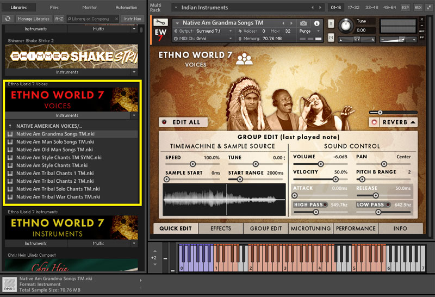Enable the HIGH PASS filter
The width and height of the screenshot is (435, 297).
coord(325,205)
